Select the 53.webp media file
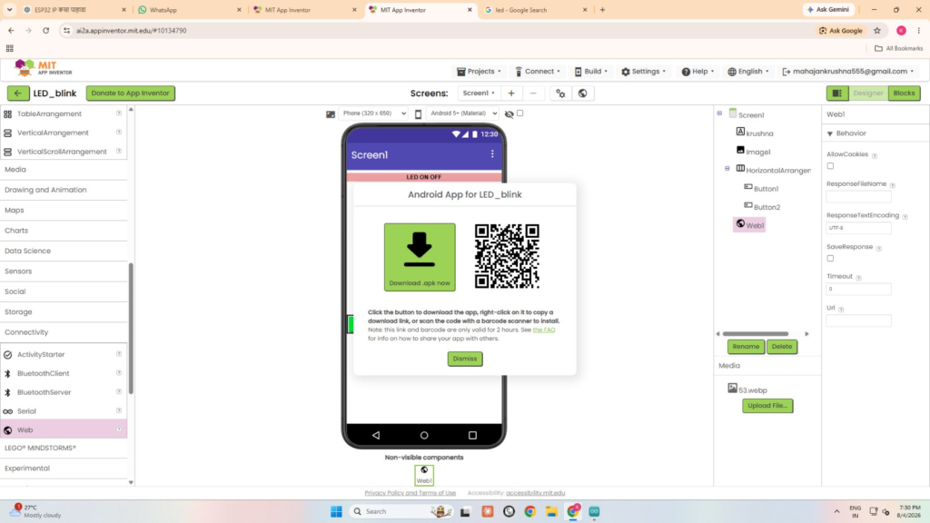Image resolution: width=930 pixels, height=523 pixels. 753,390
